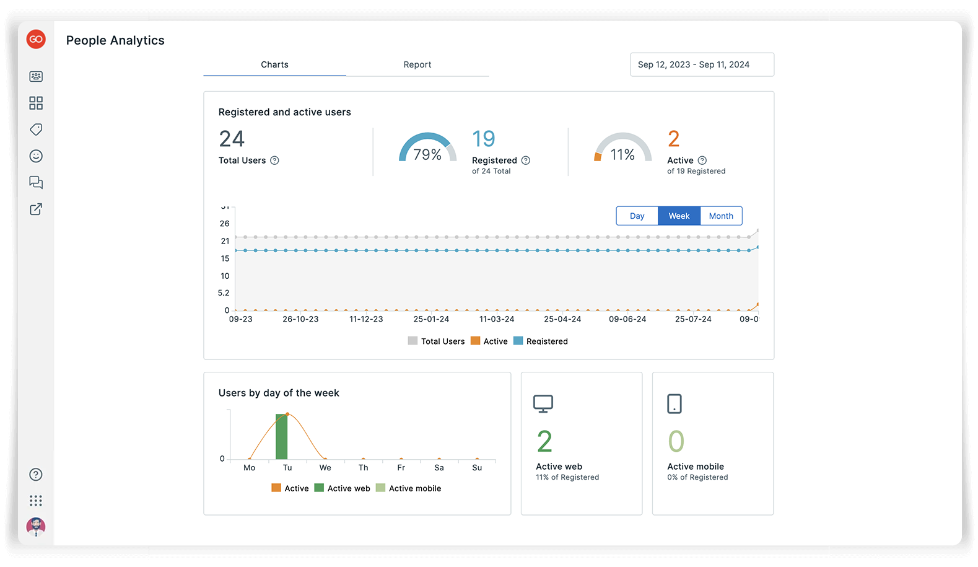Click 'of 24 Total' text
The width and height of the screenshot is (978, 567).
(x=491, y=171)
